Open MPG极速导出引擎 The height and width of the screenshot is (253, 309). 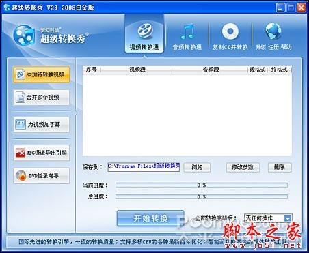coord(41,153)
